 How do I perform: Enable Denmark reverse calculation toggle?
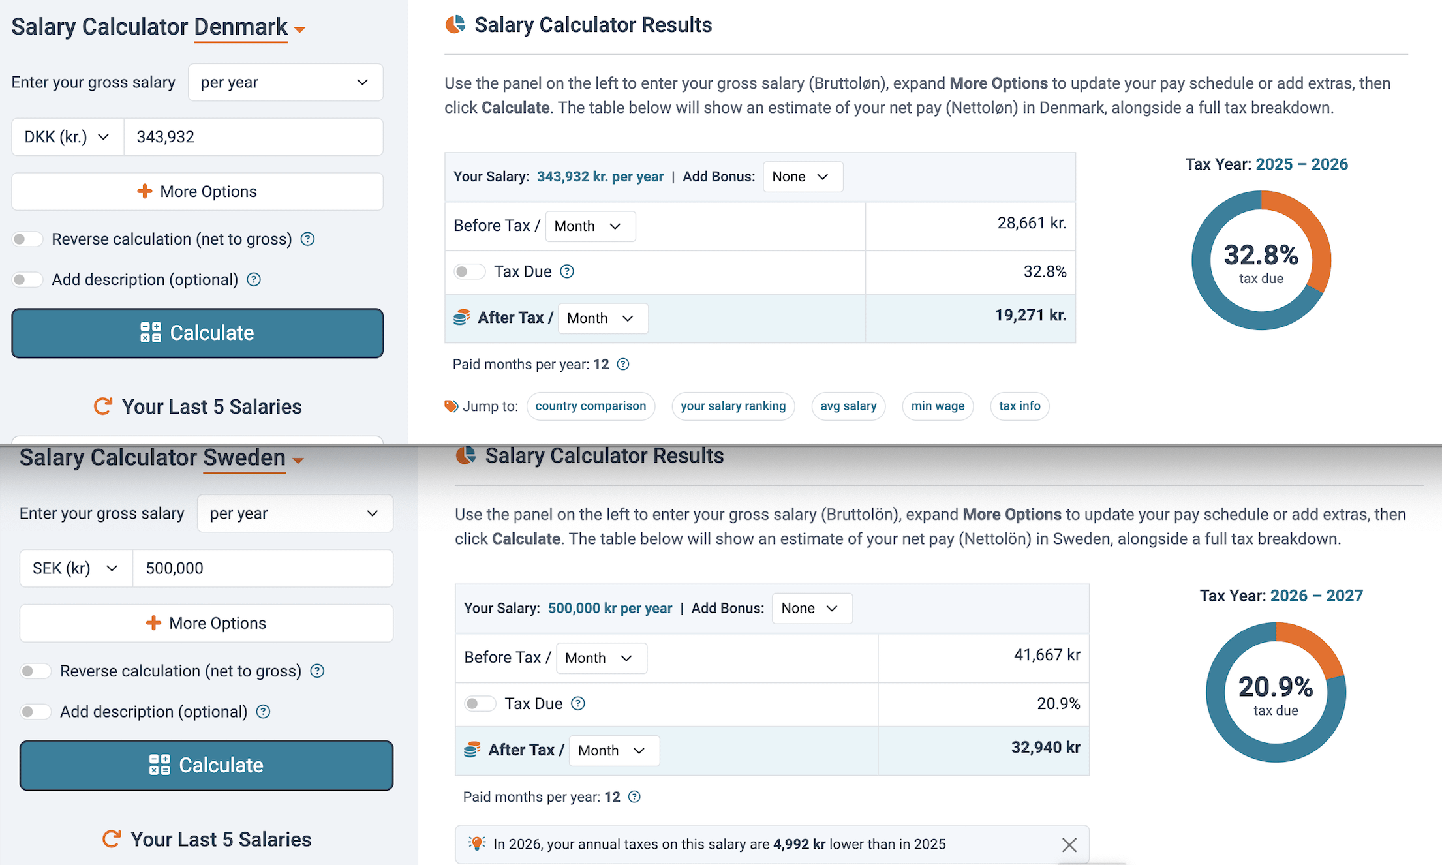[x=27, y=239]
